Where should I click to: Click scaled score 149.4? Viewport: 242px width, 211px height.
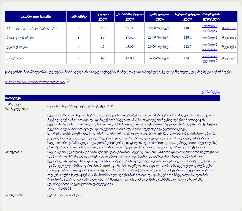pyautogui.click(x=188, y=38)
